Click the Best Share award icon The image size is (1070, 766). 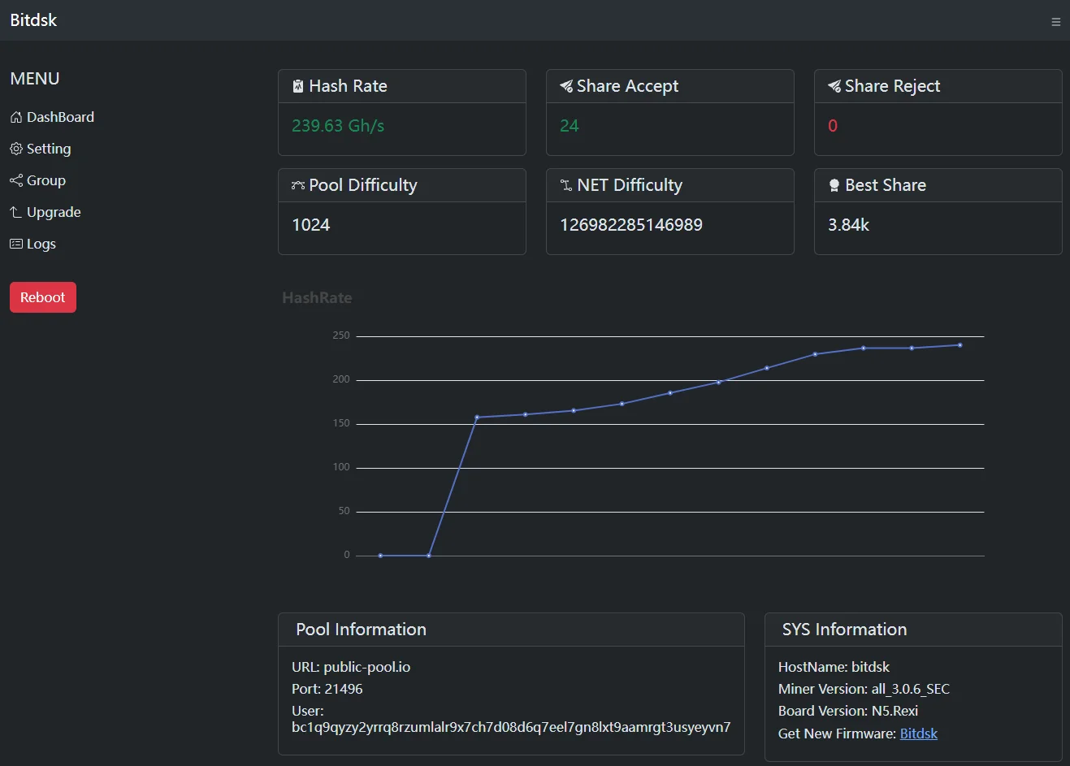point(834,186)
